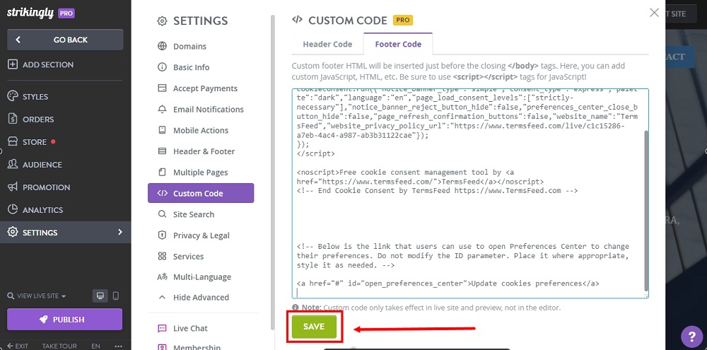Click the PRO badge next to Custom Code

pyautogui.click(x=403, y=21)
